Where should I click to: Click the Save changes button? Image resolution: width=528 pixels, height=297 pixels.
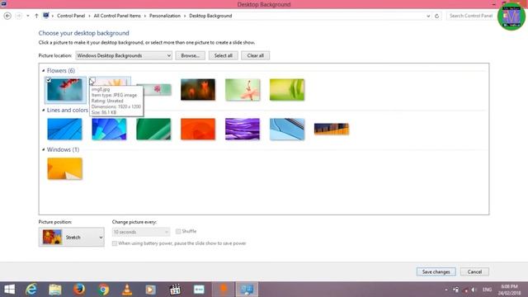pos(436,271)
